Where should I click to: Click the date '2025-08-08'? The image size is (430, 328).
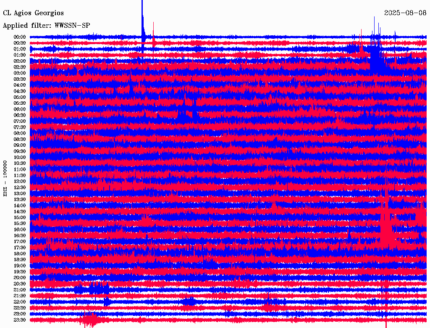405,13
